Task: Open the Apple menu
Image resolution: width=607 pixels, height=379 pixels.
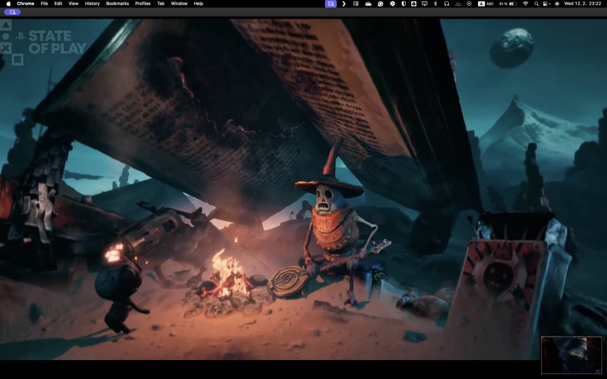Action: click(8, 4)
